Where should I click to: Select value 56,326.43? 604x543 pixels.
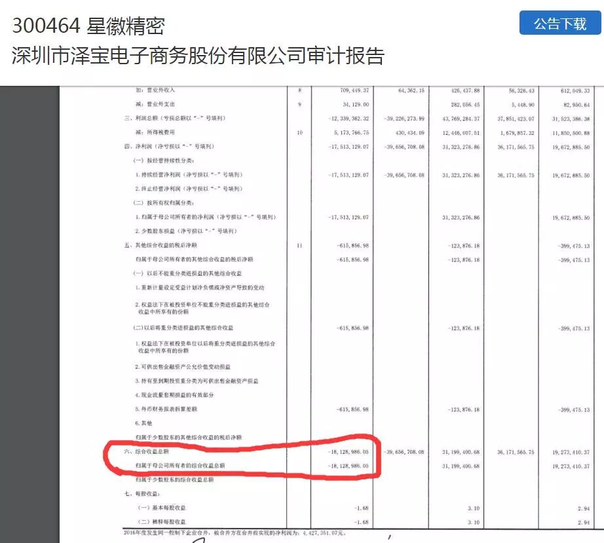tap(521, 90)
